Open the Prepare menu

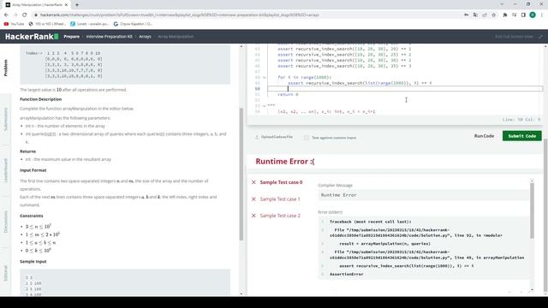pos(72,37)
